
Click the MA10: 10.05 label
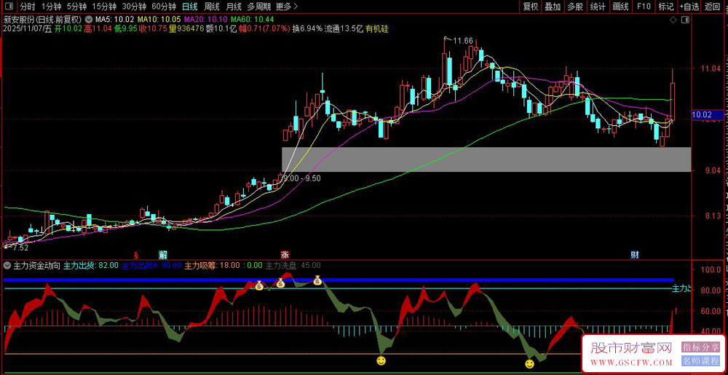[x=159, y=20]
